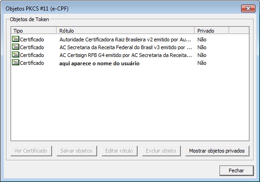The width and height of the screenshot is (260, 182).
Task: Click the Fechar button
Action: point(237,171)
